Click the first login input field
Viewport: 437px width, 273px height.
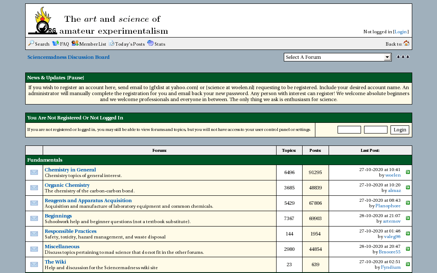click(x=349, y=130)
